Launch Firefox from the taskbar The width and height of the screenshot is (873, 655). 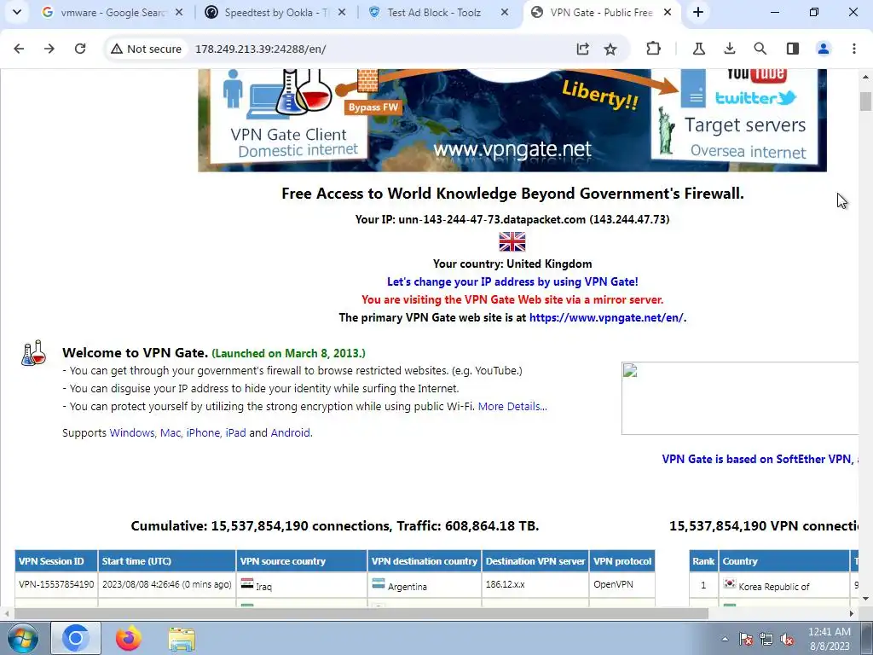coord(129,638)
